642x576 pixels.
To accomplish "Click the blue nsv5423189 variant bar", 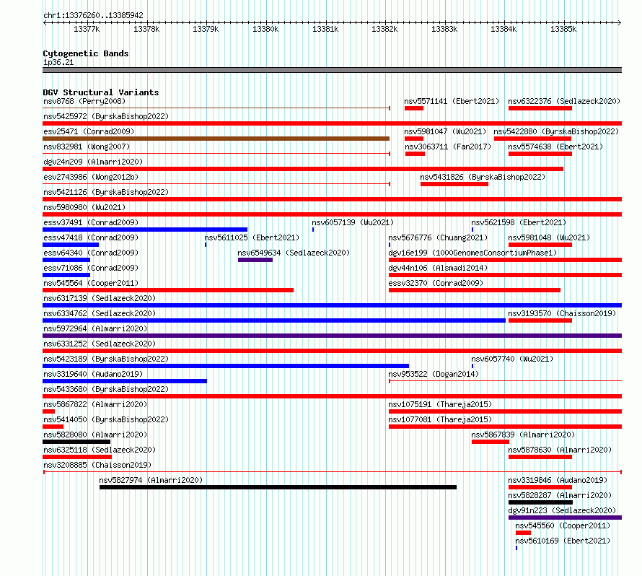I will 226,366.
